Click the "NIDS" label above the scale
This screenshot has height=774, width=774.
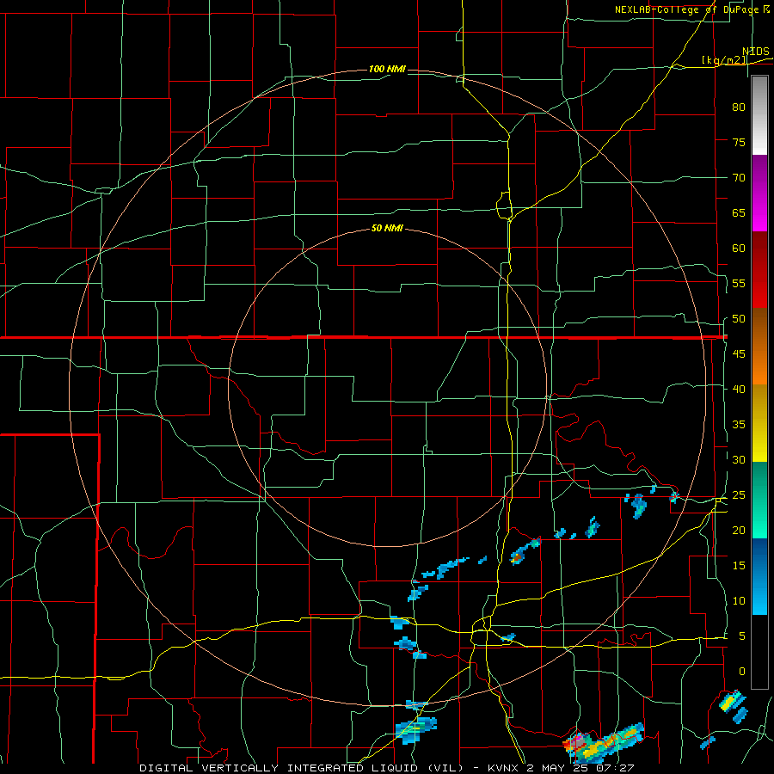pos(756,52)
